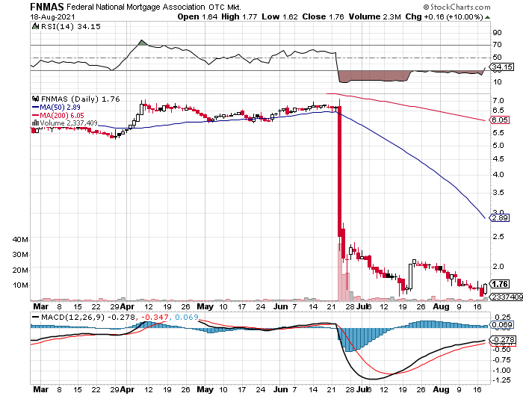Click the shaded oversold region in RSI panel
Image resolution: width=523 pixels, height=396 pixels.
point(374,75)
